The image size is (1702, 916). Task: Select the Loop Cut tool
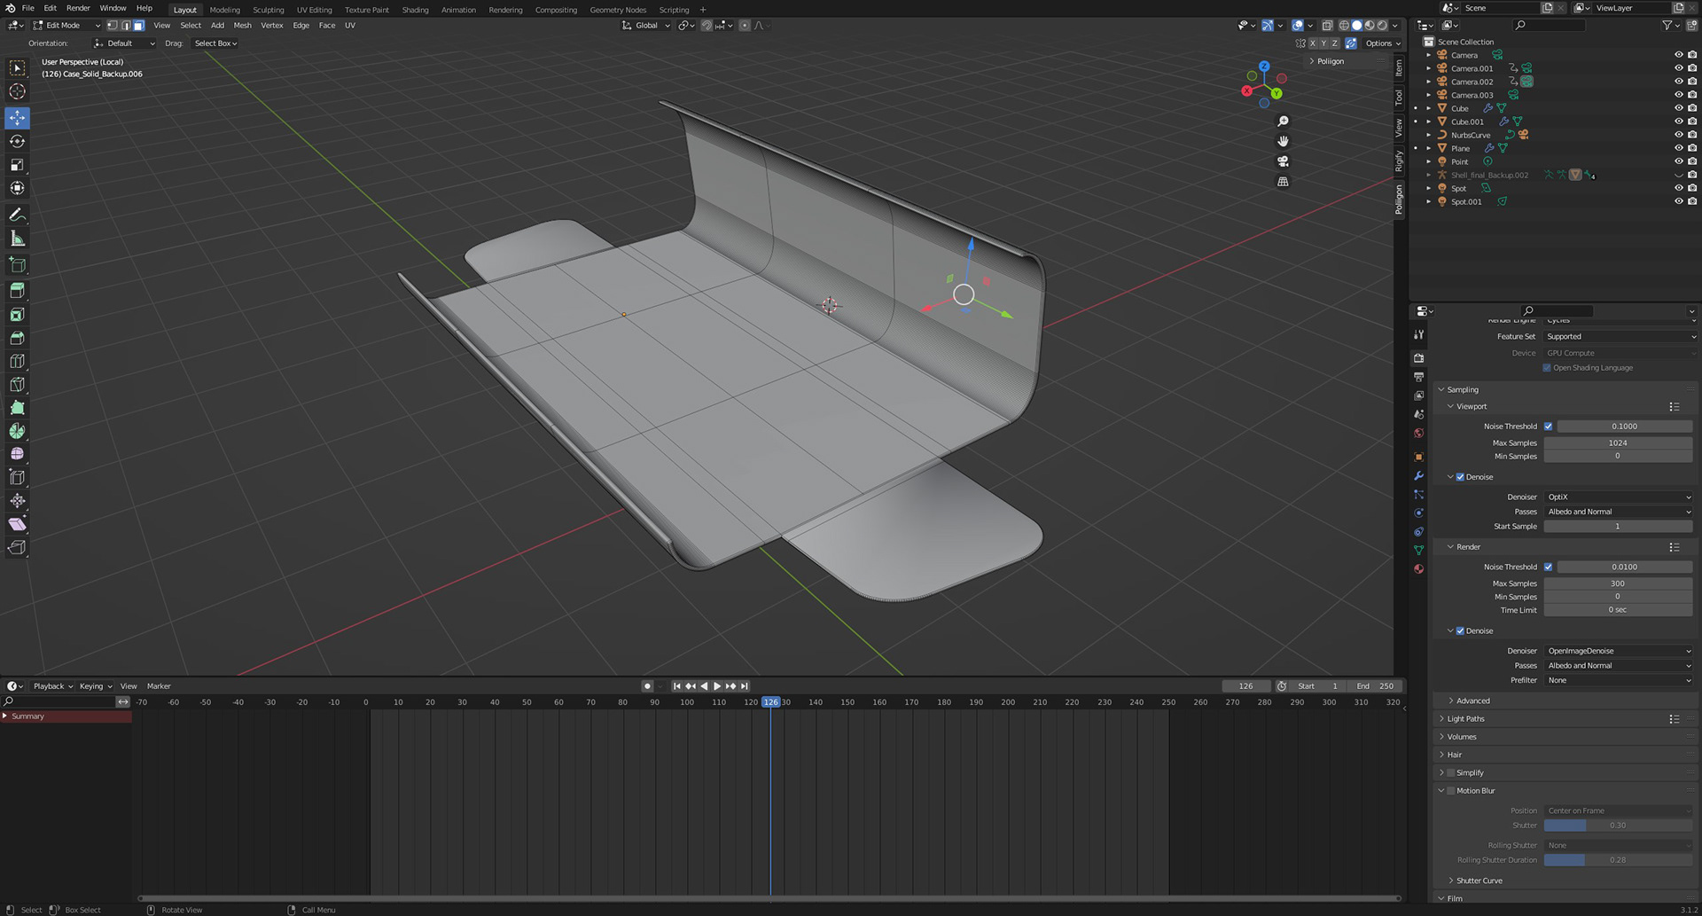[x=17, y=361]
